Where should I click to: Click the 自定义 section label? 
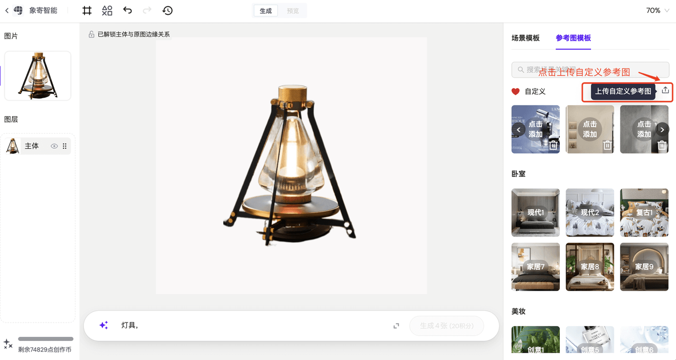[535, 91]
